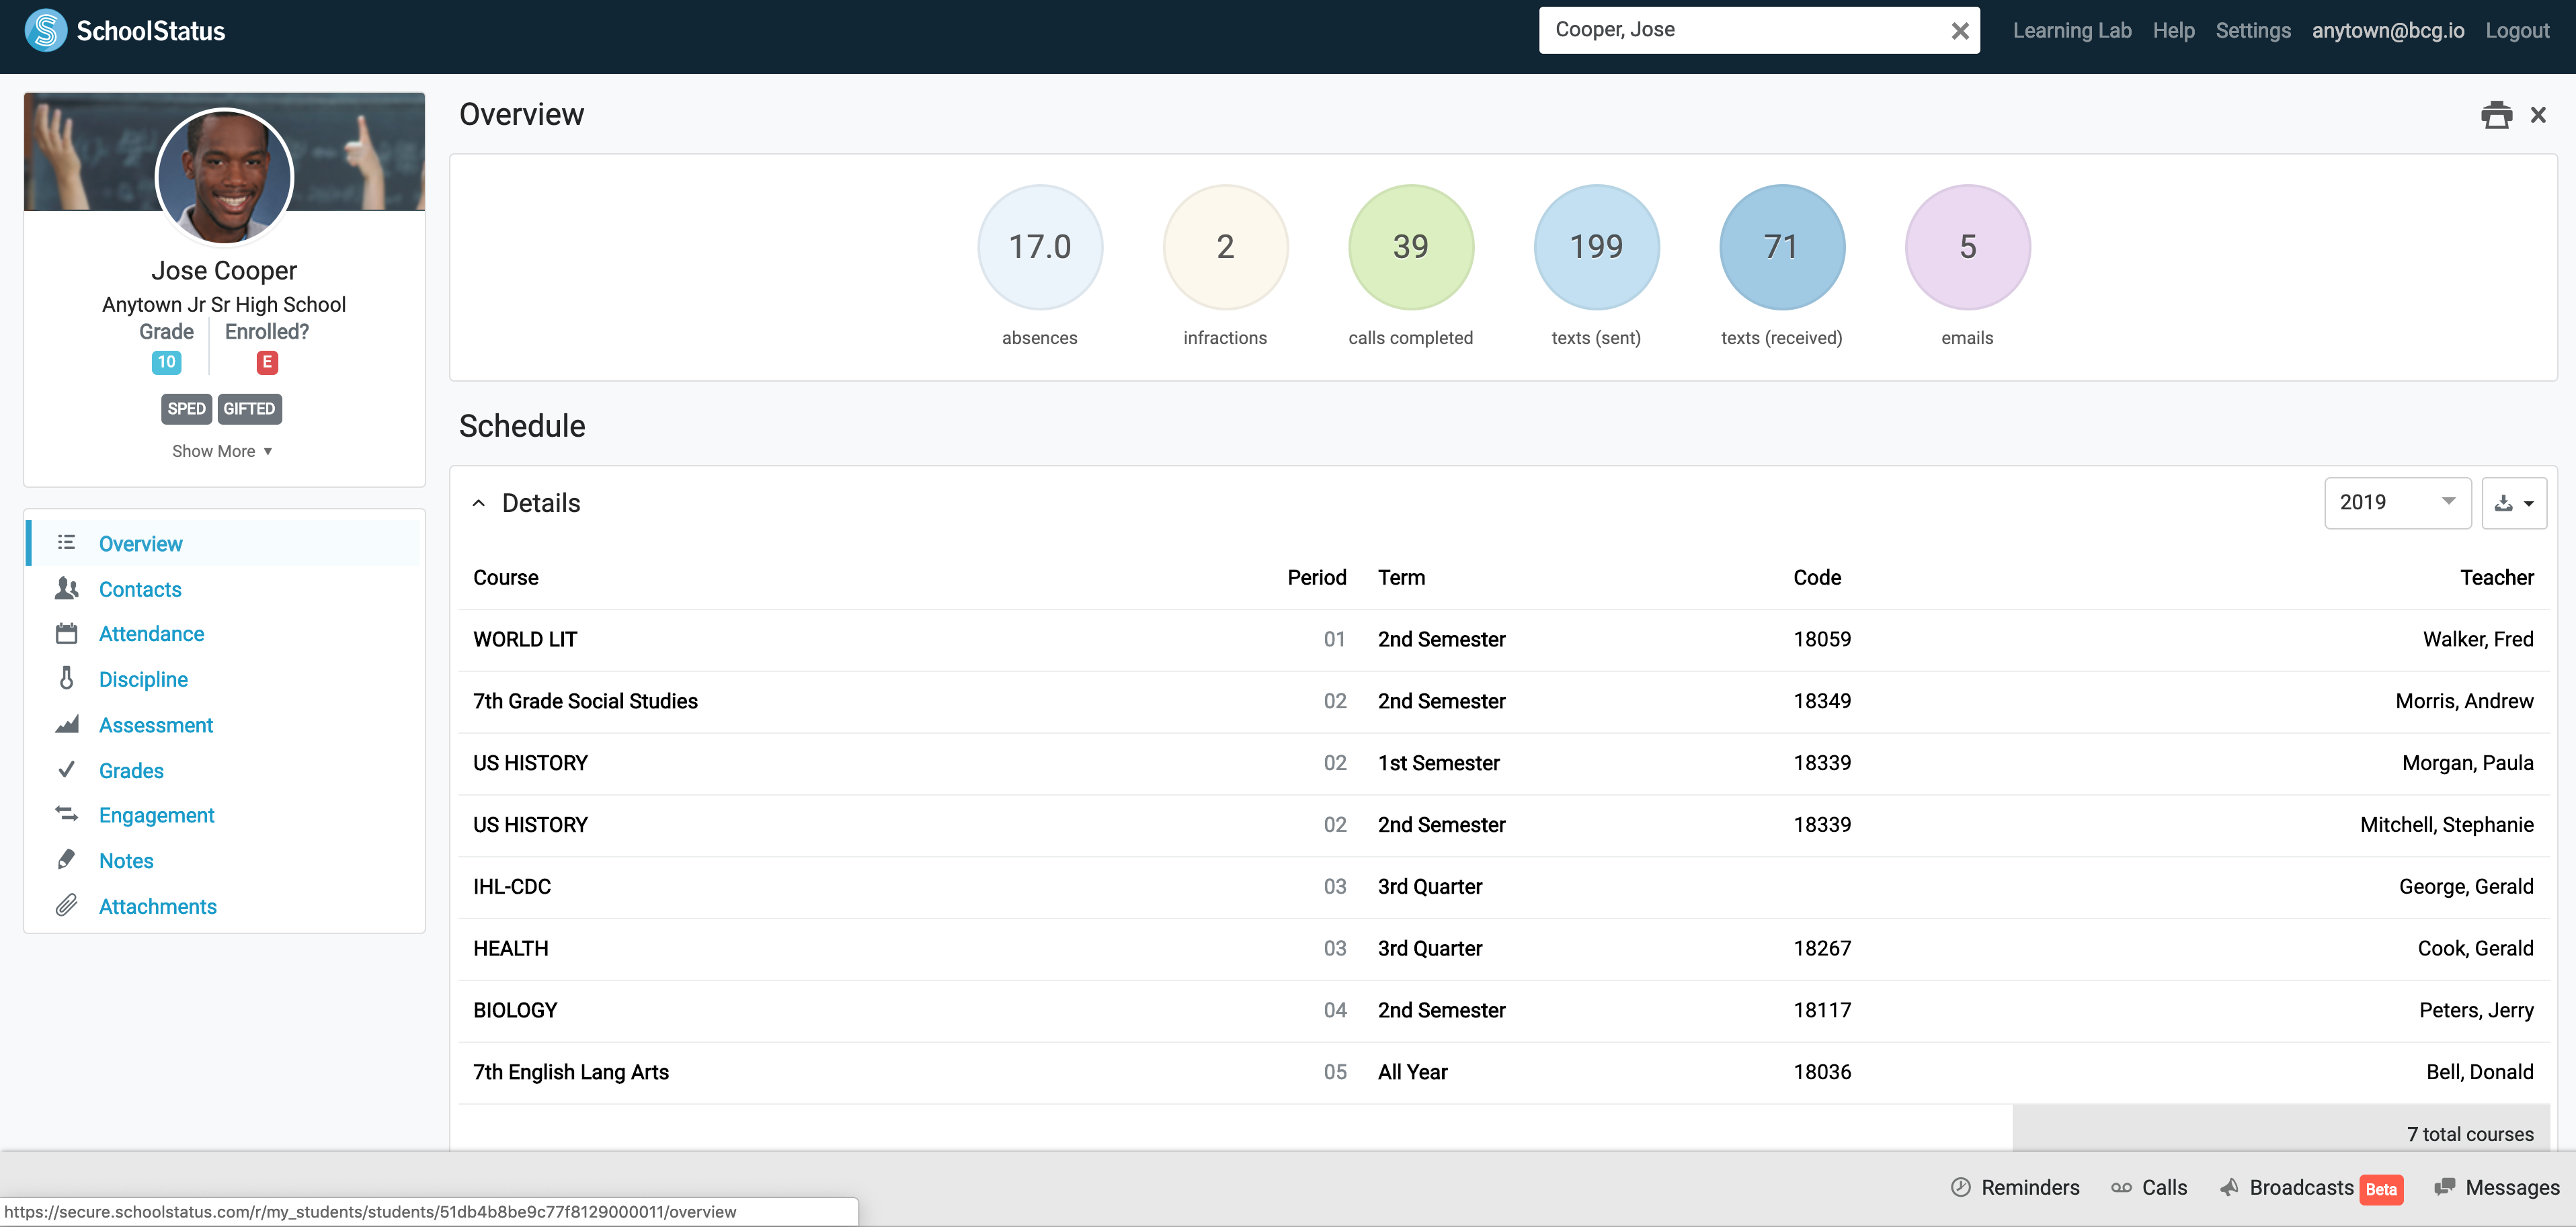The image size is (2576, 1227).
Task: Open the Assessment section
Action: pos(156,725)
